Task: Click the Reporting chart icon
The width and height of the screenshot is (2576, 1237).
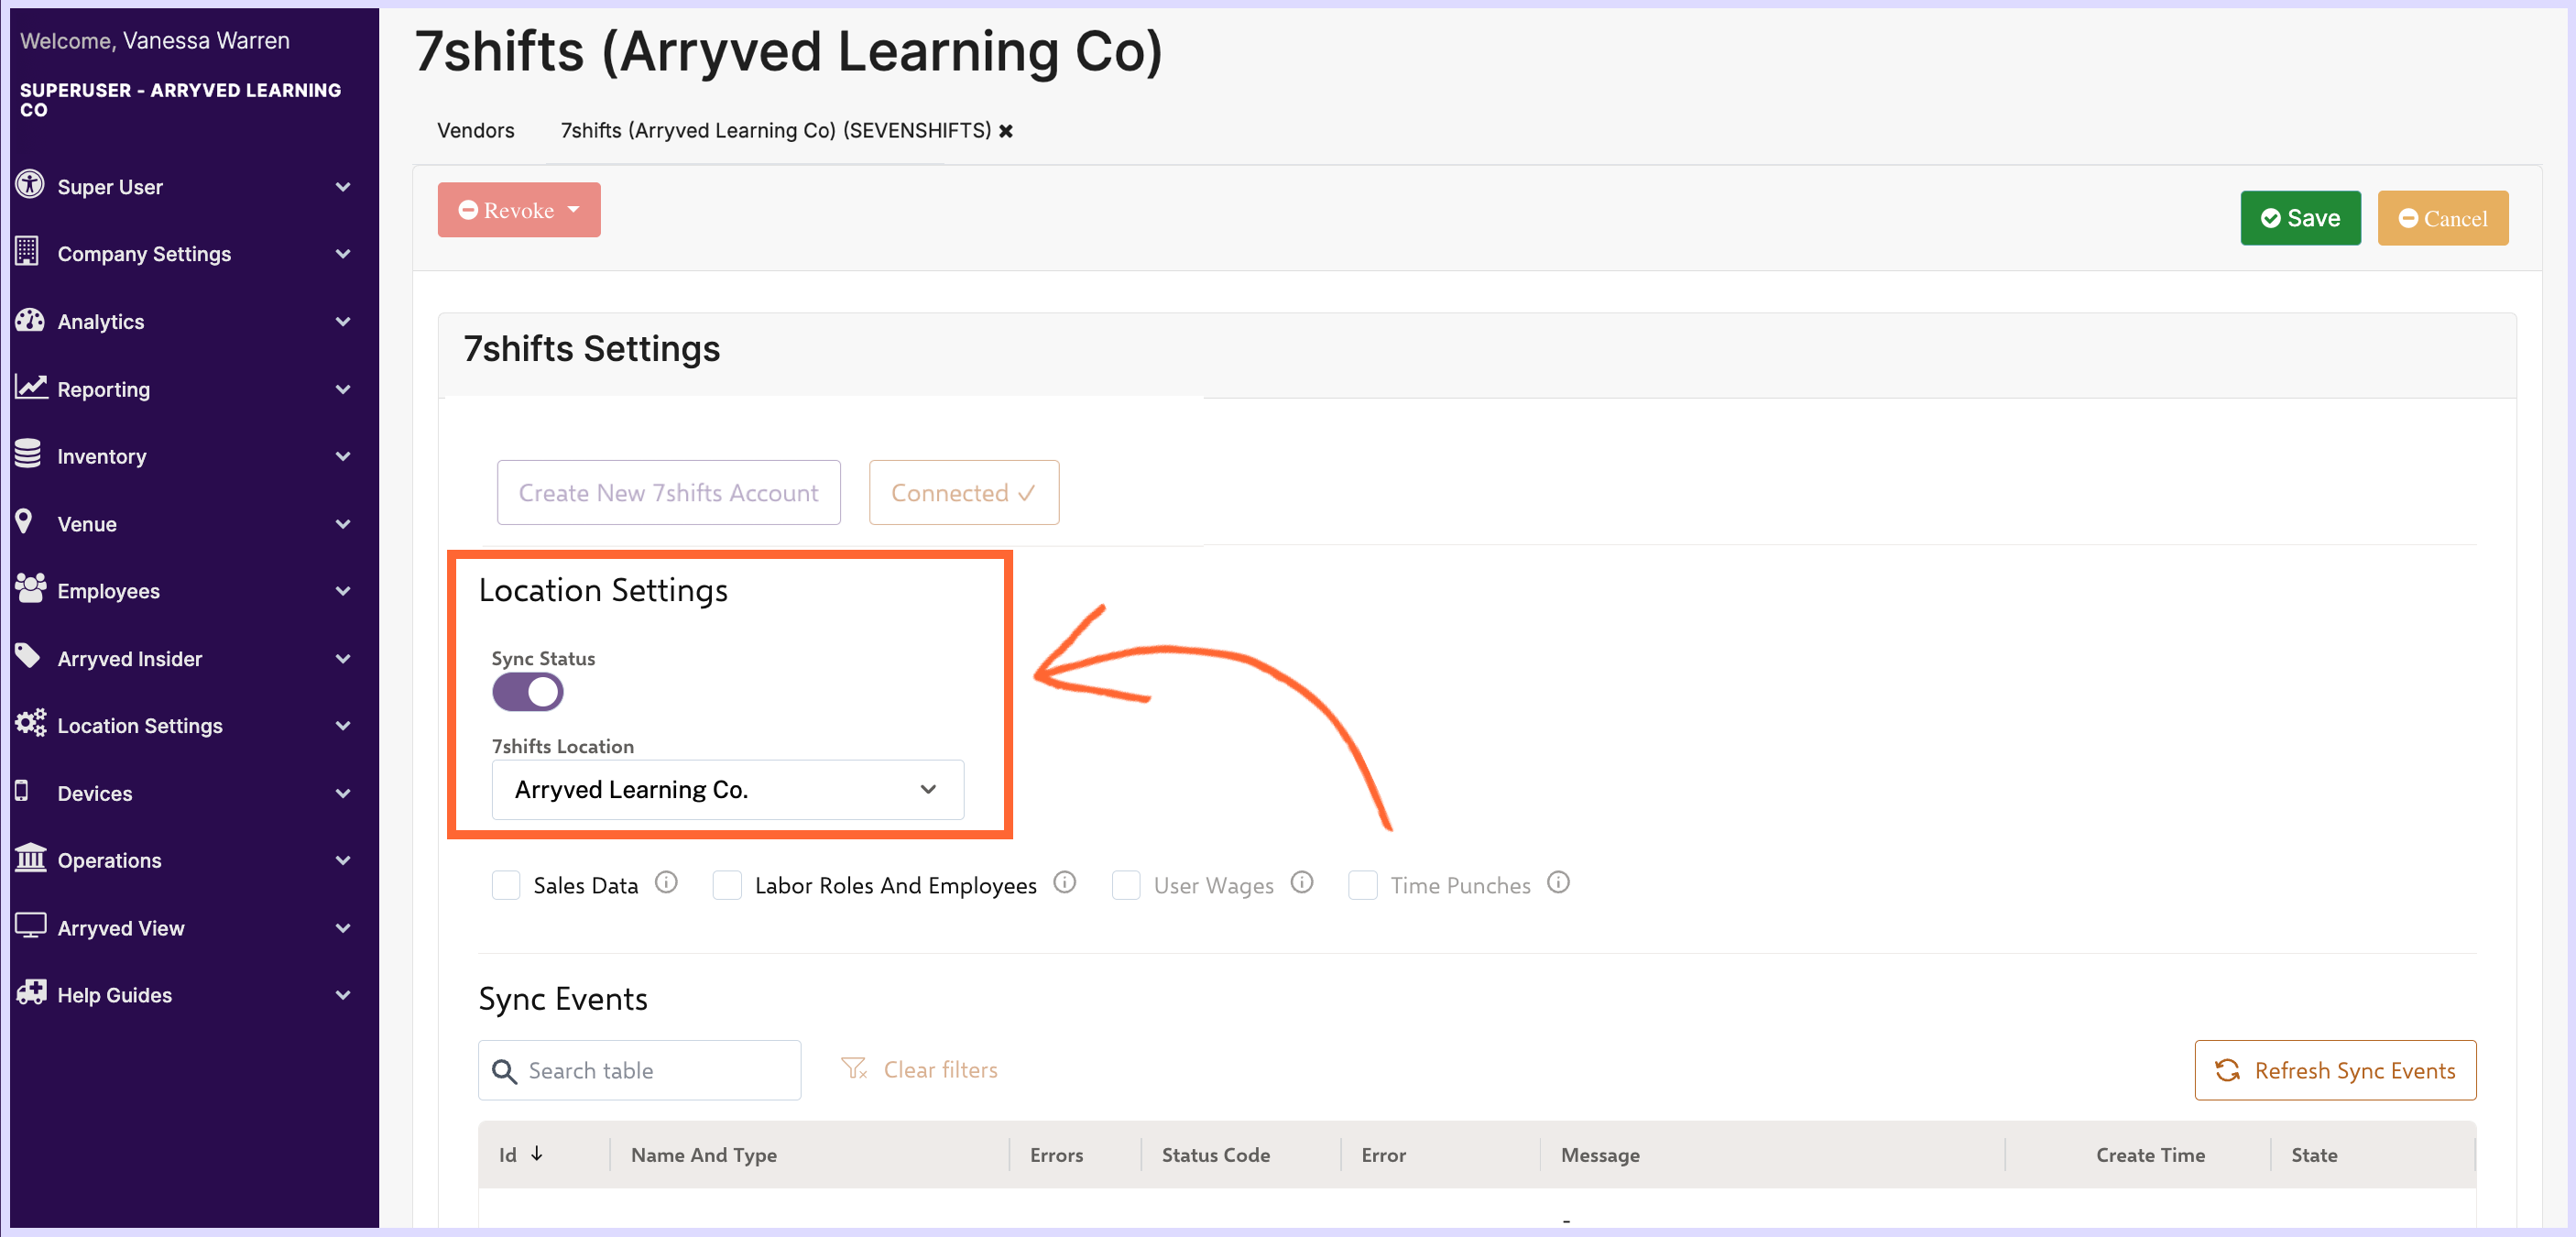Action: click(x=31, y=387)
